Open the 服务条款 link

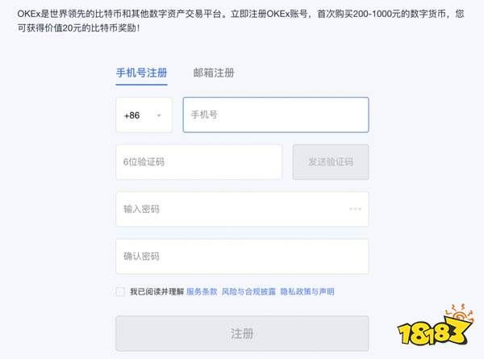[x=202, y=291]
